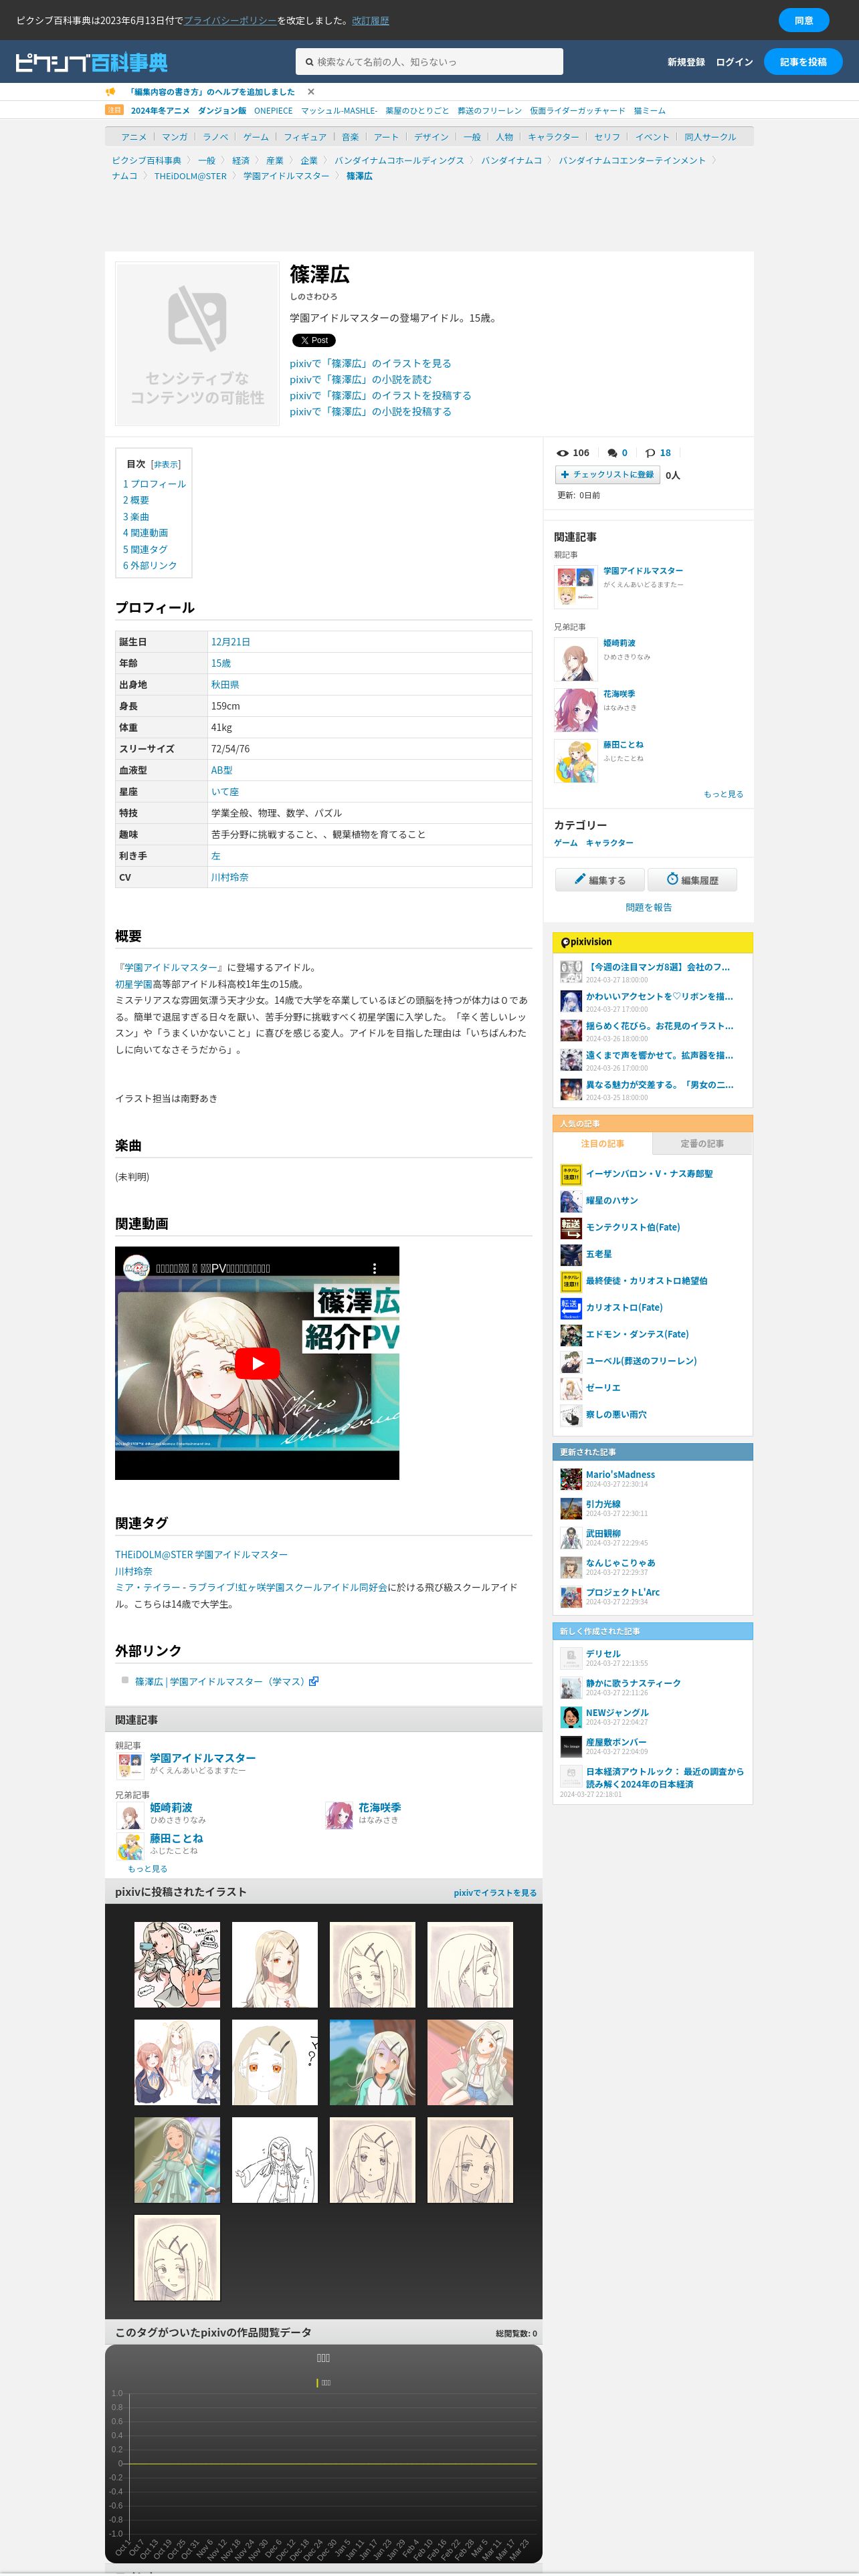
Task: Click the X Post share button
Action: click(314, 340)
